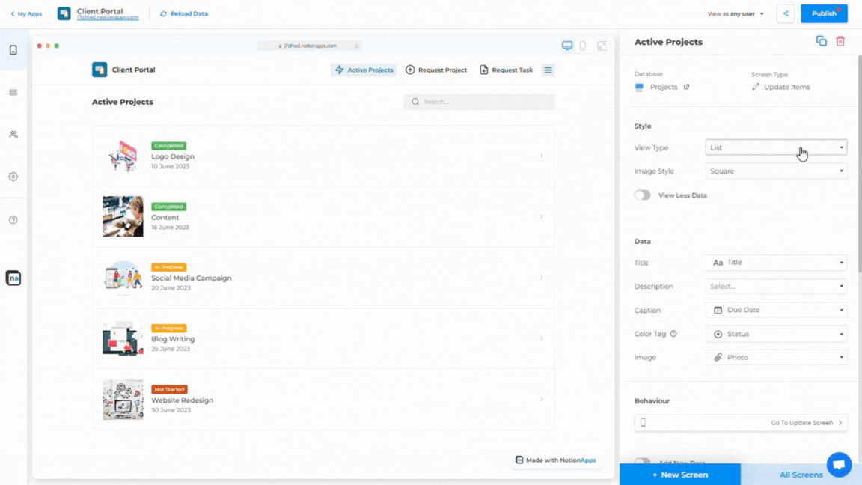Click the Publish button
The width and height of the screenshot is (862, 485).
click(824, 13)
